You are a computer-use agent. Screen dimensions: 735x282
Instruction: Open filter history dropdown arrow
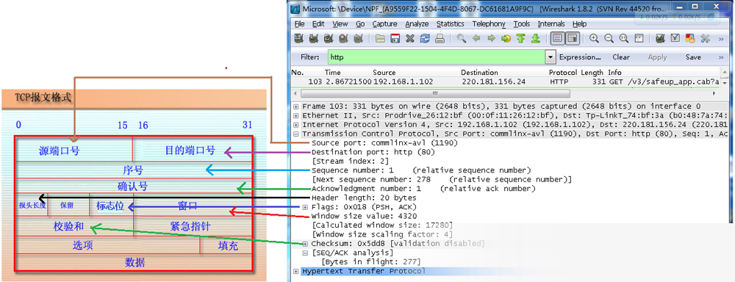tap(551, 57)
